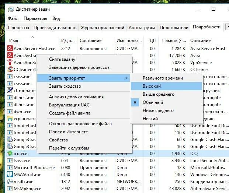Click the Приостановл status cell
229x193 pixels.
tap(93, 168)
